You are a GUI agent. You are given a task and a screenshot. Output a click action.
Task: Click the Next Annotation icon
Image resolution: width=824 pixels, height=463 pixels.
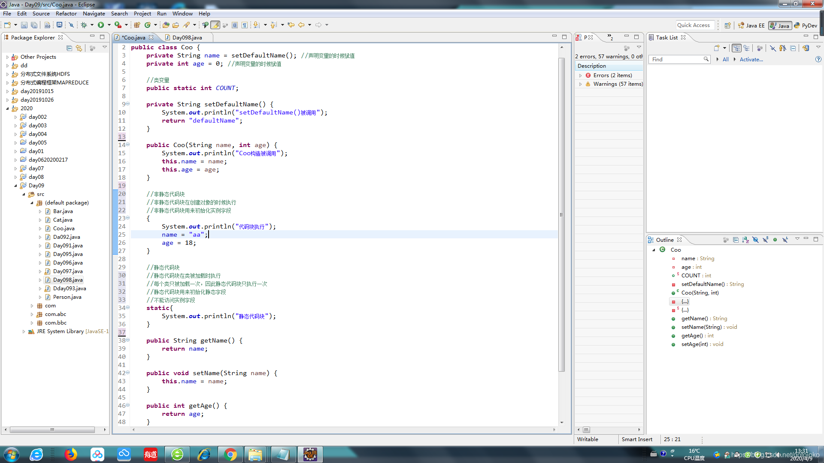tap(256, 25)
